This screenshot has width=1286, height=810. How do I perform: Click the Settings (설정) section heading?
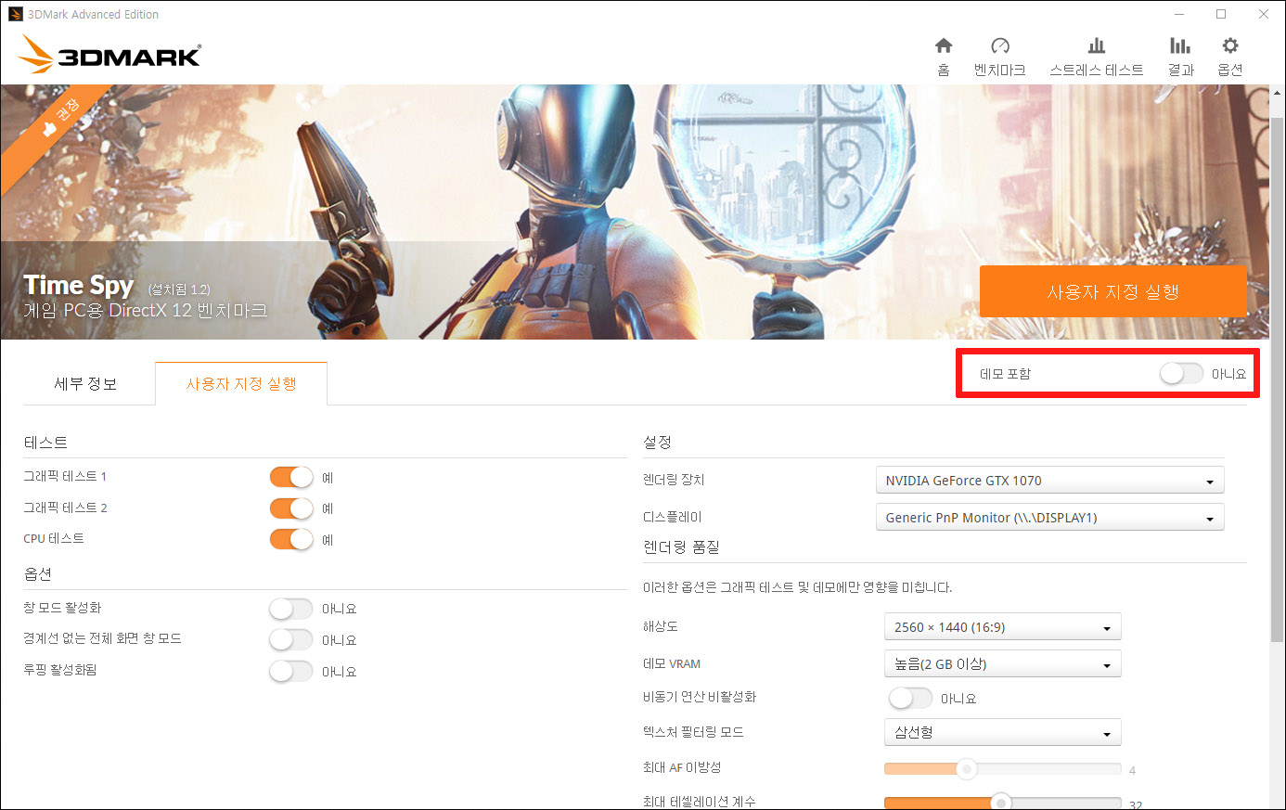(x=657, y=443)
